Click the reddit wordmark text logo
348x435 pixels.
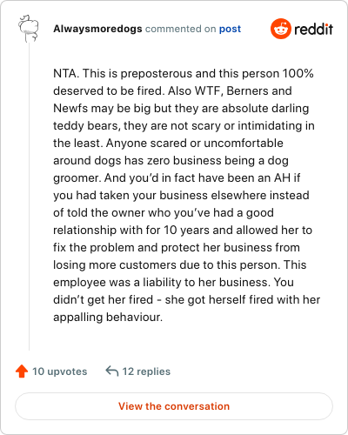pyautogui.click(x=314, y=29)
